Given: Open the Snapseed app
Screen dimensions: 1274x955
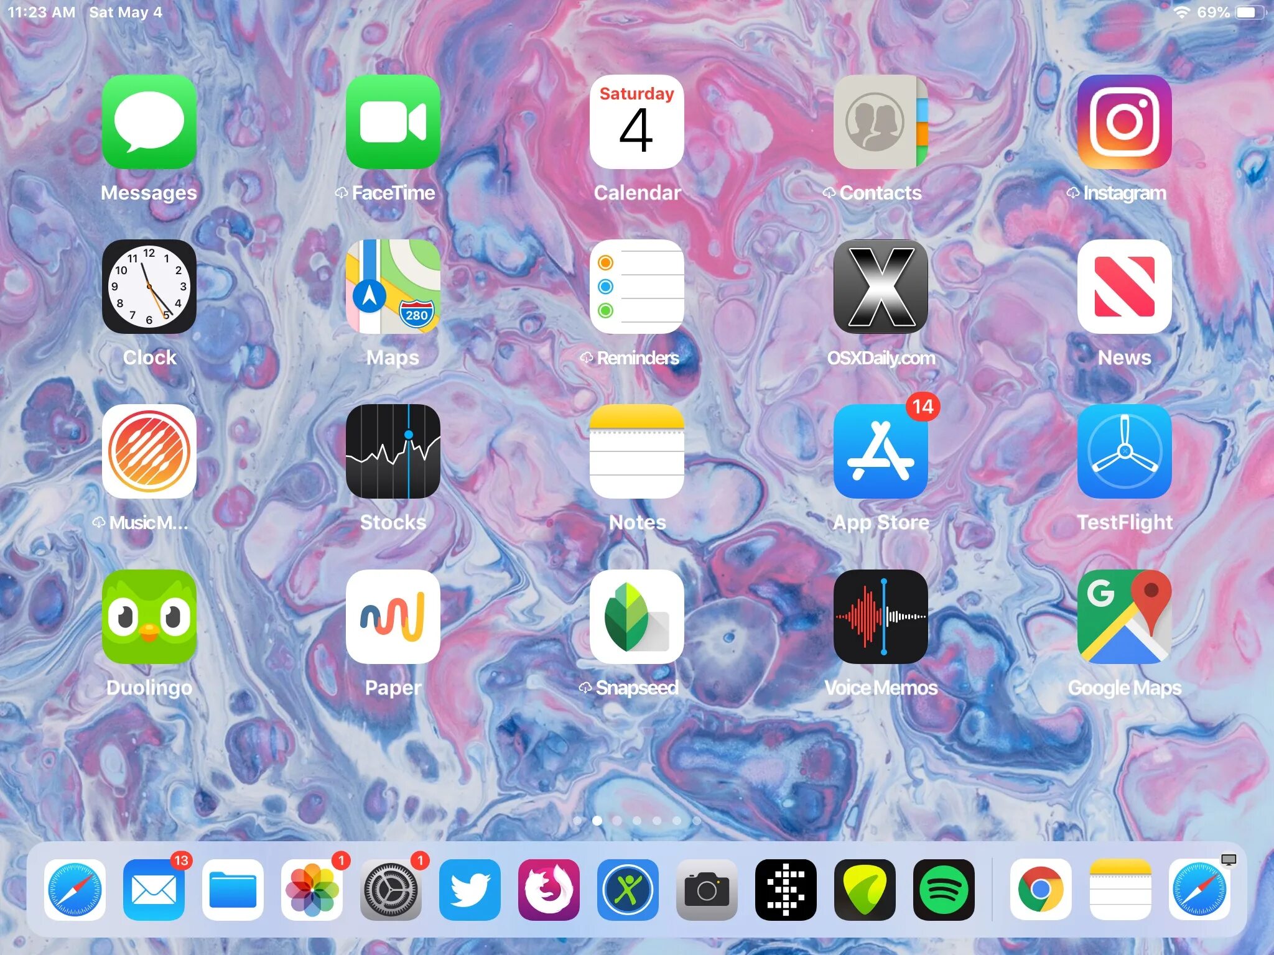Looking at the screenshot, I should 637,617.
